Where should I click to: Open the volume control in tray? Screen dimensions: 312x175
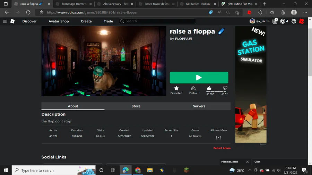point(279,170)
